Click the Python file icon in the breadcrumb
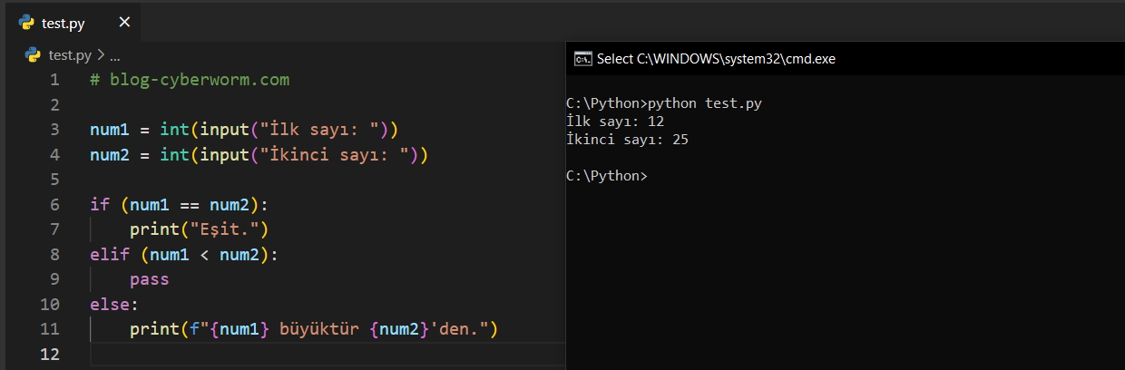Screen dimensions: 1125x370 coord(34,55)
